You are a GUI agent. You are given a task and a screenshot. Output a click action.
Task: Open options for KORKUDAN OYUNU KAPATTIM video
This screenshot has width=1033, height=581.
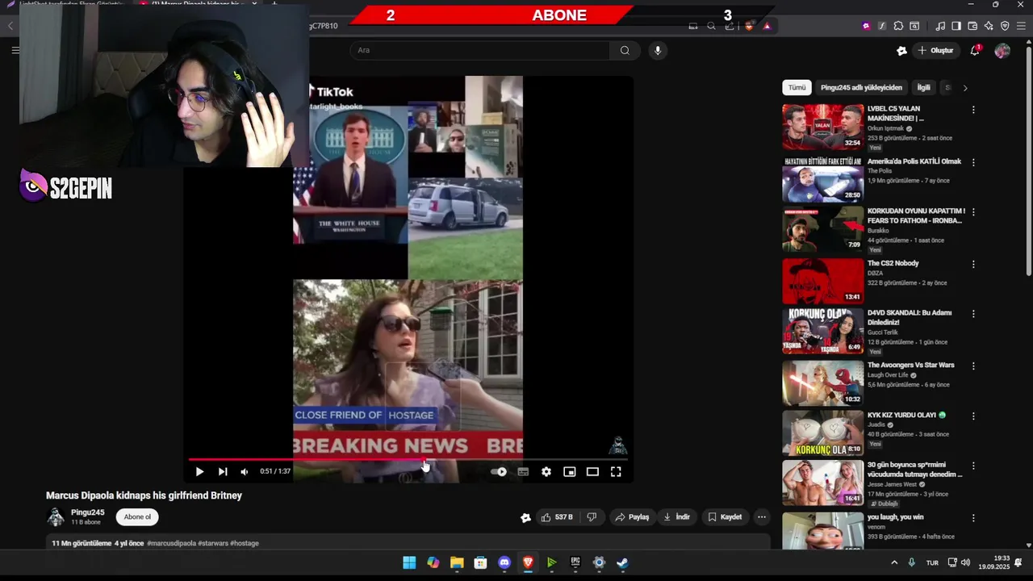point(973,211)
